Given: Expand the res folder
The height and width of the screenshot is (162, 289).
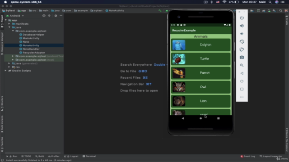Looking at the screenshot, I should 9,67.
